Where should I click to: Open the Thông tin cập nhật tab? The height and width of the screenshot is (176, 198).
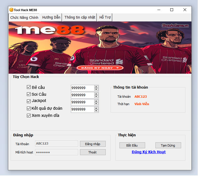tap(80, 17)
